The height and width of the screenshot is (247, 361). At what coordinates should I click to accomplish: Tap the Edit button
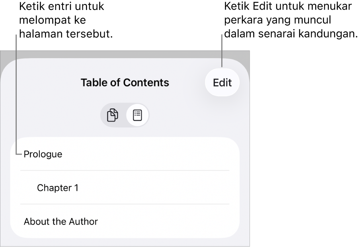tap(222, 83)
